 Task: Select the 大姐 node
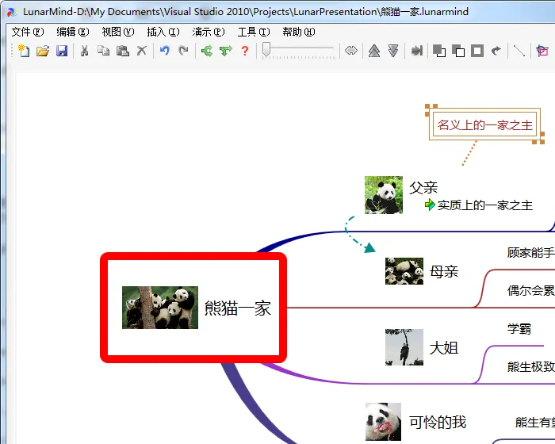click(x=444, y=348)
